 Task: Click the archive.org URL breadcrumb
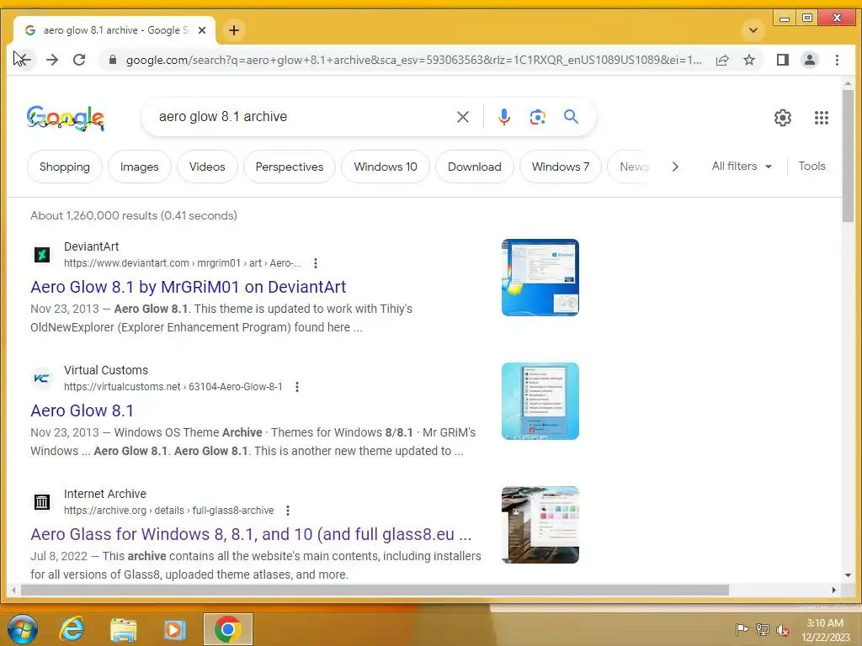(168, 511)
